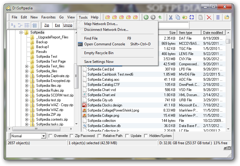The height and width of the screenshot is (166, 240).
Task: Expand Softpedia Rules.zip node
Action: [x=27, y=90]
